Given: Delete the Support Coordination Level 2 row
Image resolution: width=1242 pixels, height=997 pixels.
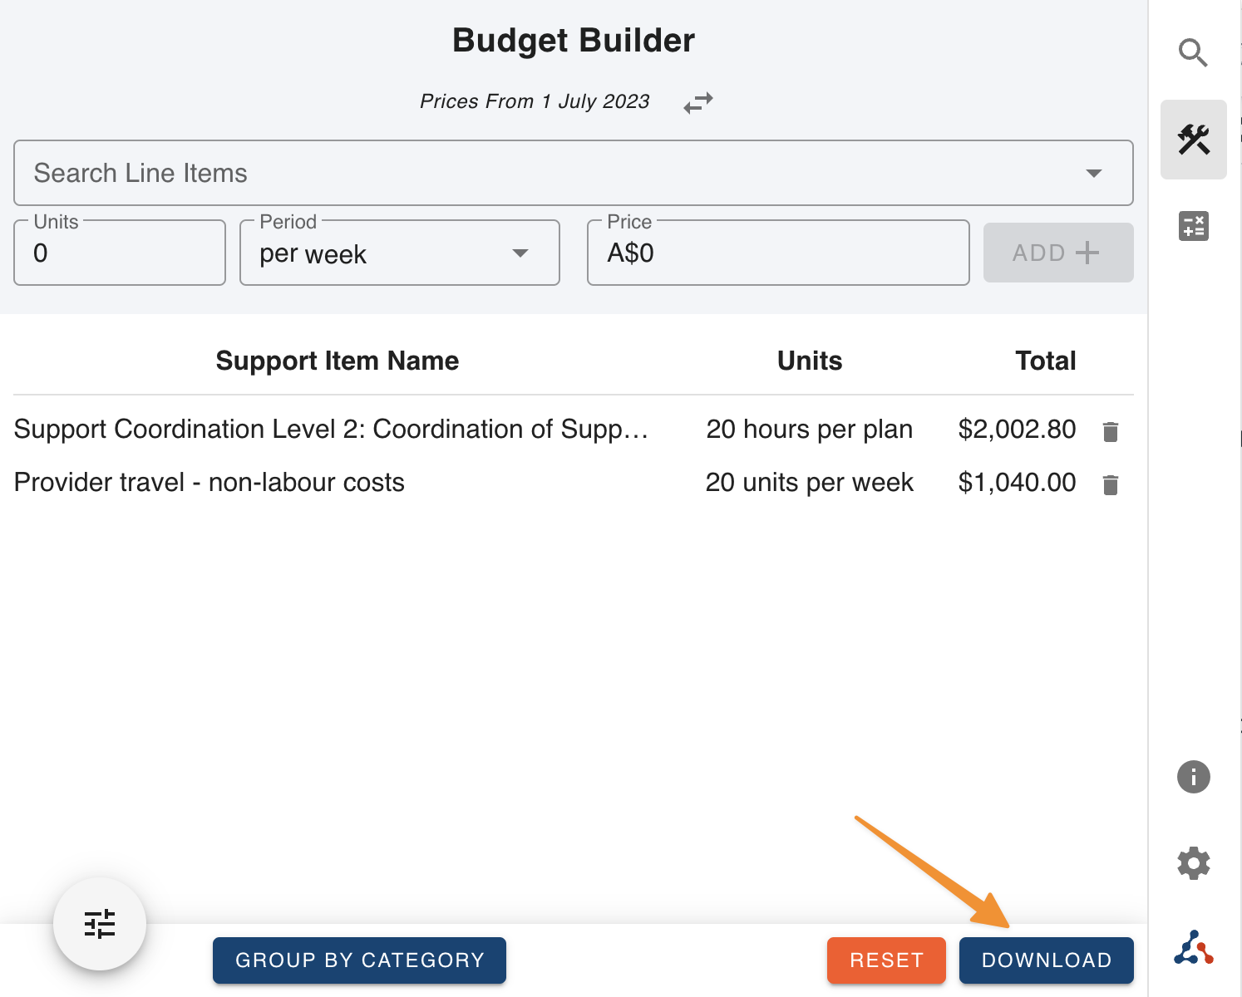Looking at the screenshot, I should click(x=1110, y=431).
